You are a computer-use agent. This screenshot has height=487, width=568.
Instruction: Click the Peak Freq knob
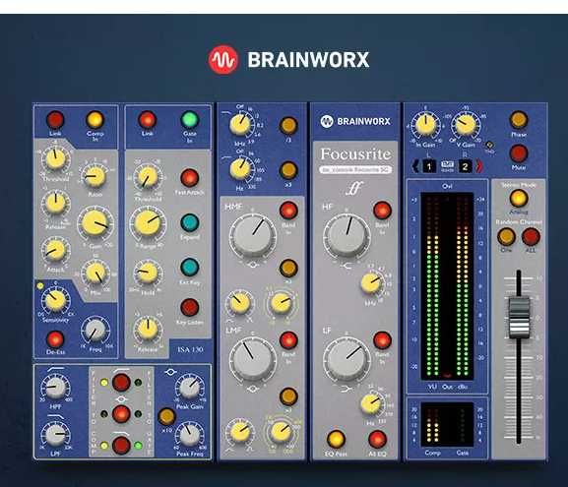(189, 434)
